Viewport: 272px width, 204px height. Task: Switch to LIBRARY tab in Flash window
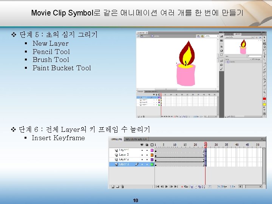click(x=238, y=34)
